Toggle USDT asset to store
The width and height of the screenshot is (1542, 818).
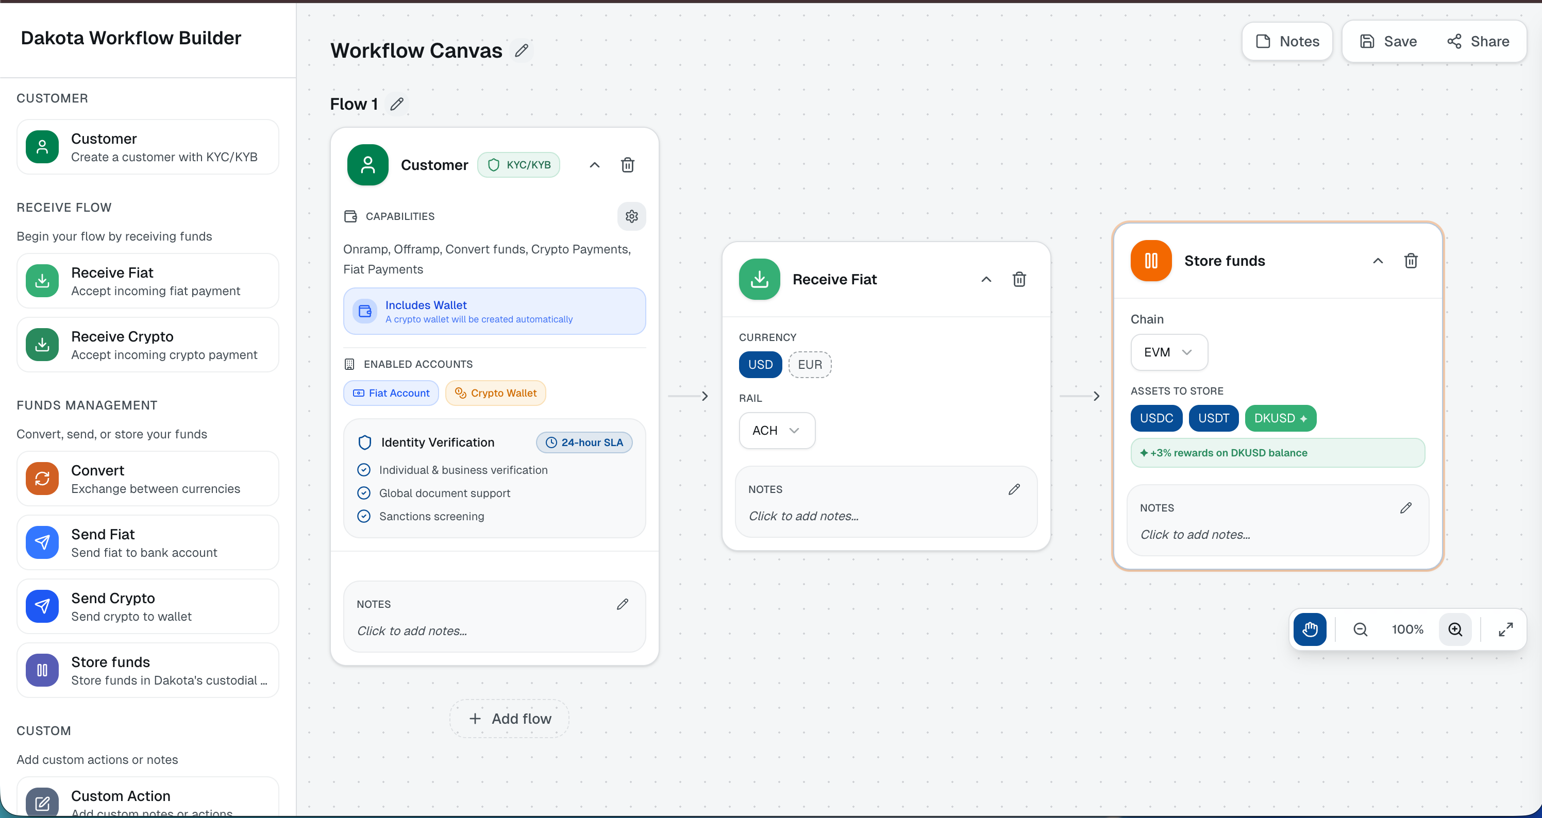[1213, 418]
